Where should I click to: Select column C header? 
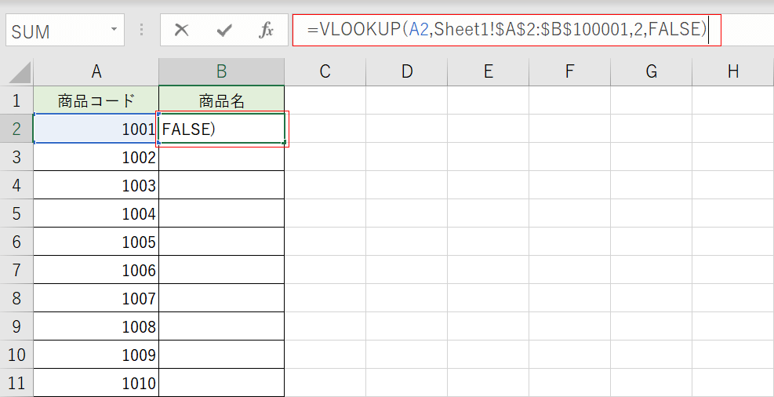coord(325,71)
